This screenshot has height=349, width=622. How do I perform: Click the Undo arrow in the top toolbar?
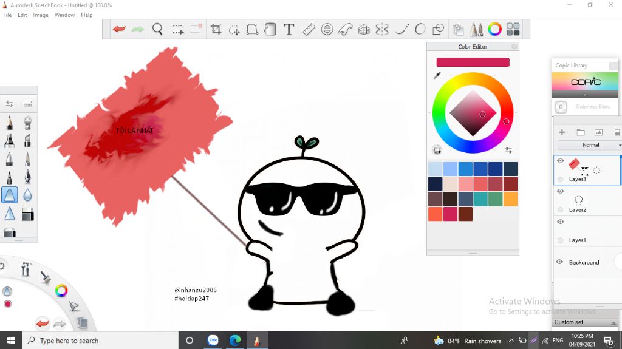[119, 29]
